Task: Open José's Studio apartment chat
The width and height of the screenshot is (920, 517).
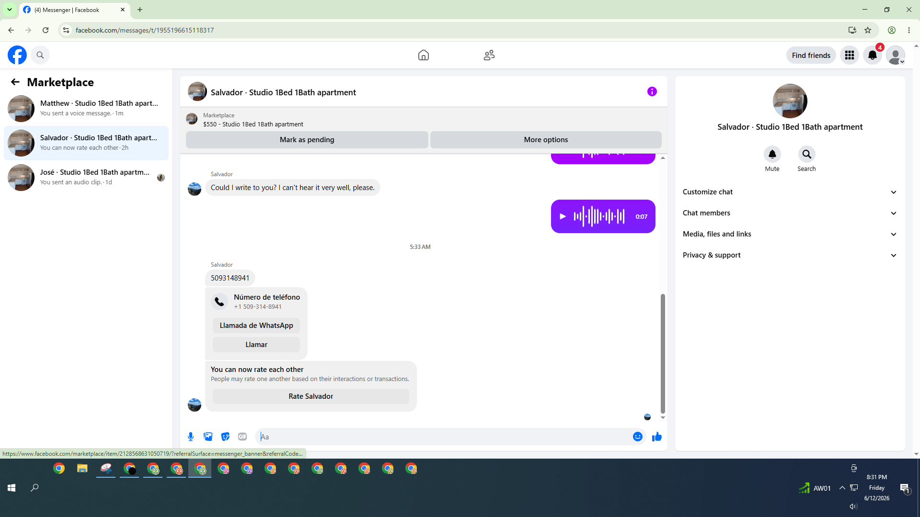Action: pyautogui.click(x=86, y=178)
